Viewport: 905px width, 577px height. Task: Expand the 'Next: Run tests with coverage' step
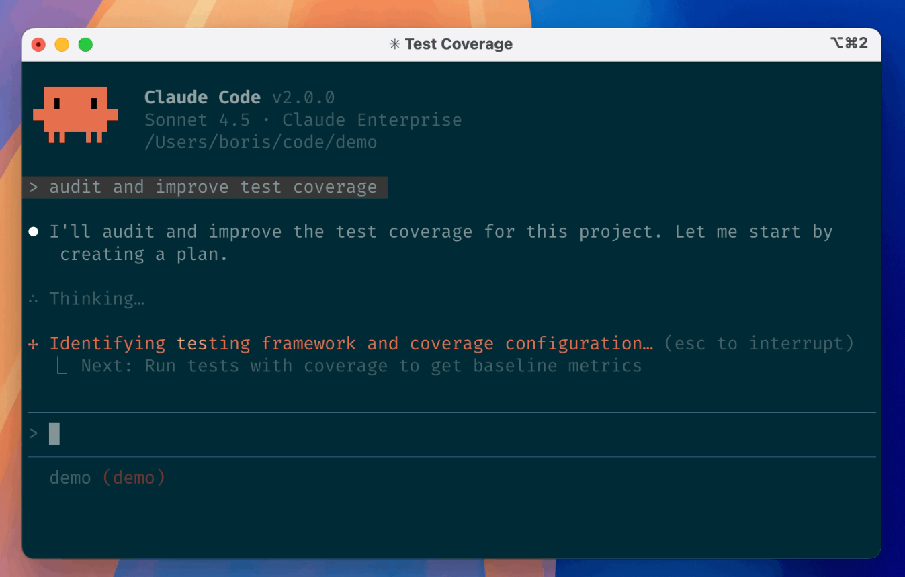[360, 365]
